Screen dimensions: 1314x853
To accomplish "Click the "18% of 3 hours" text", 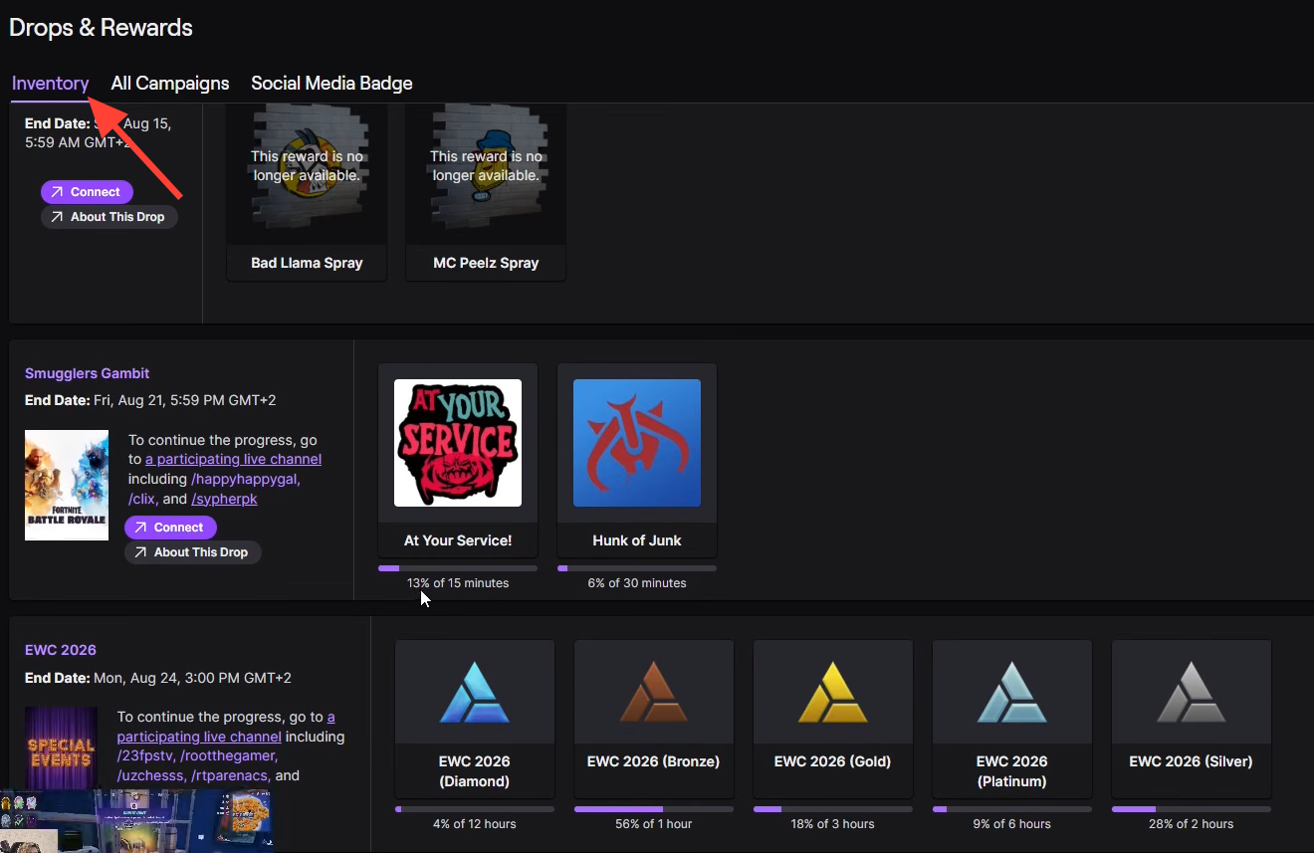I will click(833, 824).
